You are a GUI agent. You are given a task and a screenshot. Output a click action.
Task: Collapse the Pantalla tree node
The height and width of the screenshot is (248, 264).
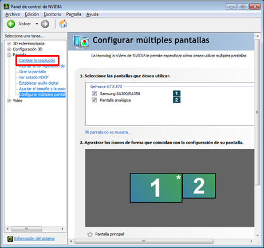[x=9, y=55]
